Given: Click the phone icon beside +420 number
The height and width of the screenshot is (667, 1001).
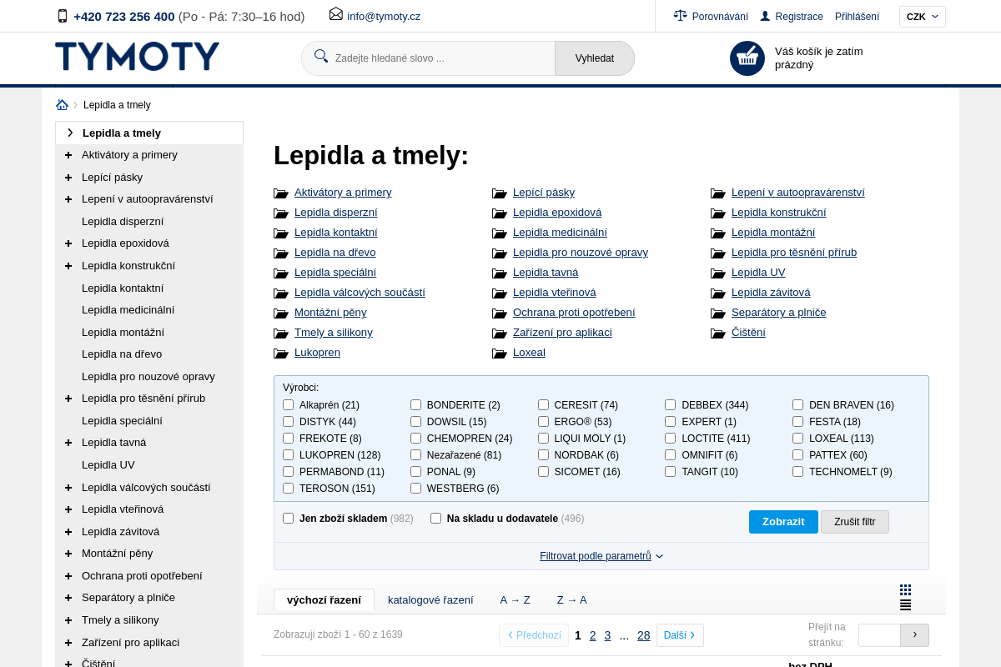Looking at the screenshot, I should (x=63, y=16).
